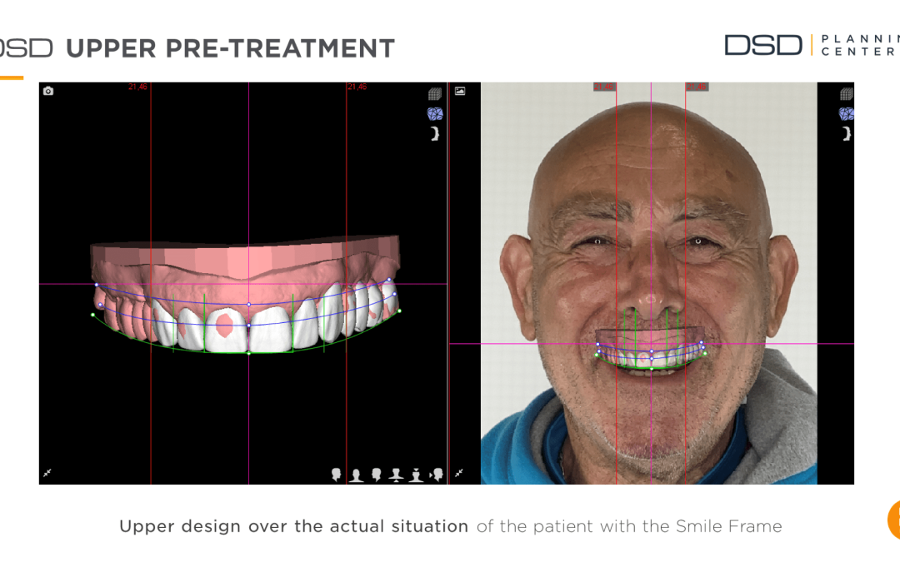Select green curve left endpoint on model
900x562 pixels.
93,314
